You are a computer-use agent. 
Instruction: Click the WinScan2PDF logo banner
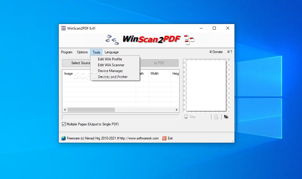[151, 39]
